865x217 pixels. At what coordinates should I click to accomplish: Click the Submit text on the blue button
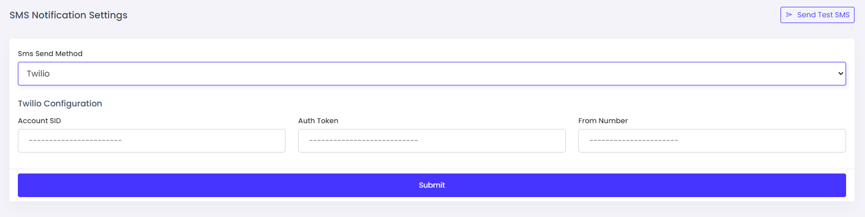point(431,185)
